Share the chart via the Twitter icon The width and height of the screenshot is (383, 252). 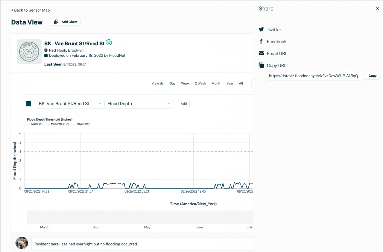tap(262, 30)
